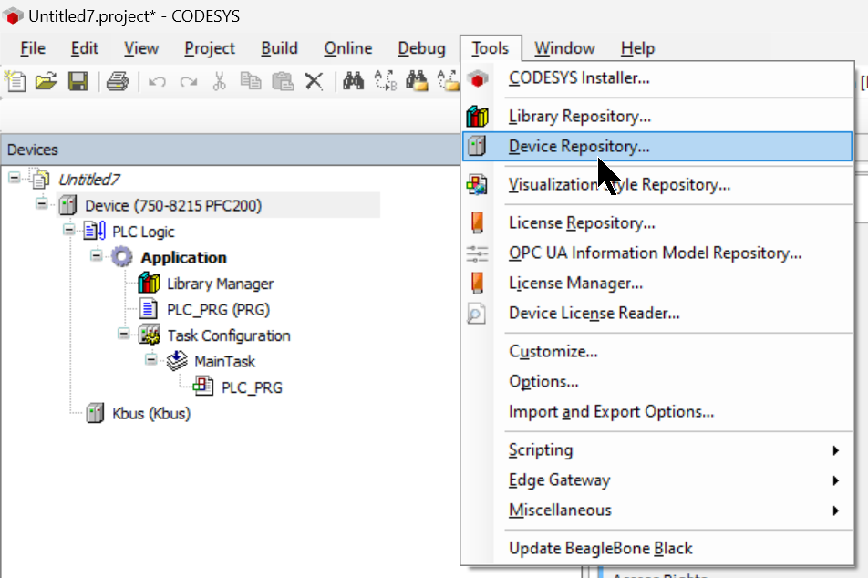The image size is (868, 578).
Task: Click the Cut scissors icon
Action: click(x=220, y=81)
